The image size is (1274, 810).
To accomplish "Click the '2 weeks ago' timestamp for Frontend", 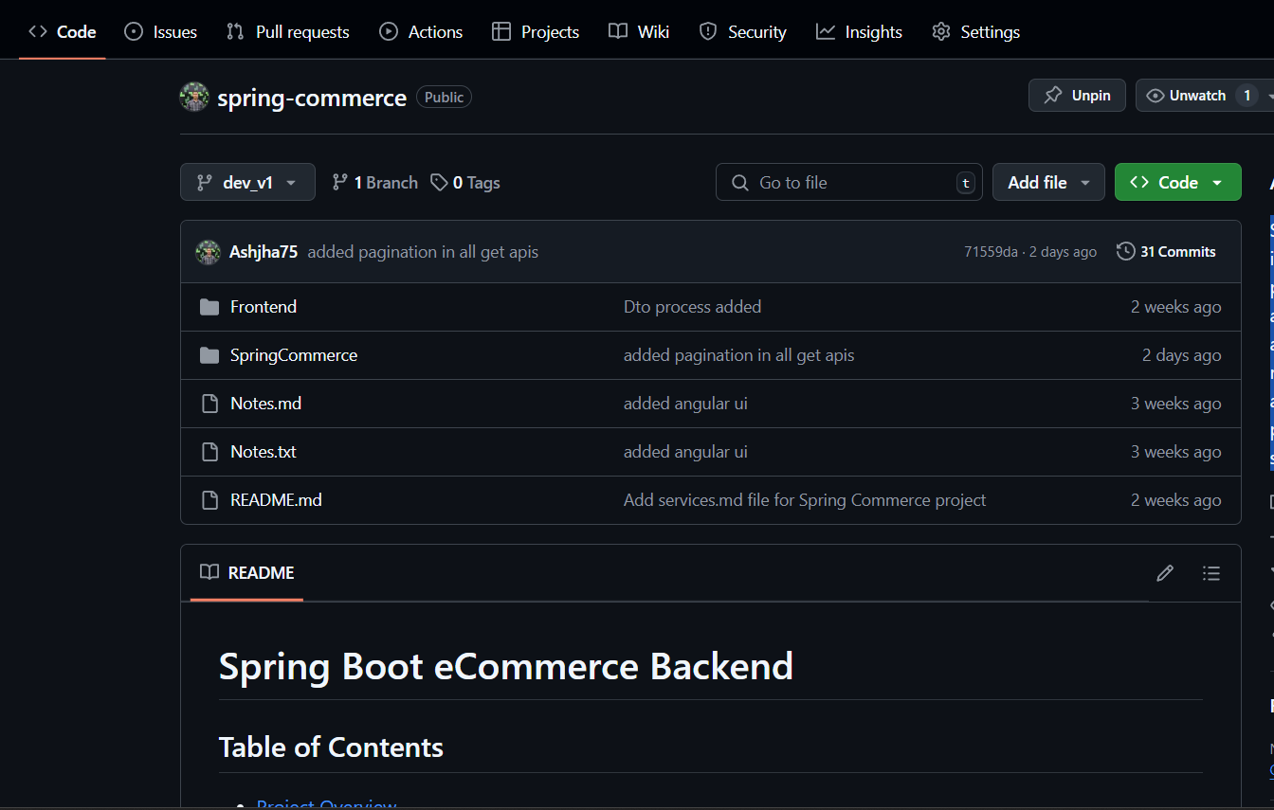I will (x=1175, y=307).
